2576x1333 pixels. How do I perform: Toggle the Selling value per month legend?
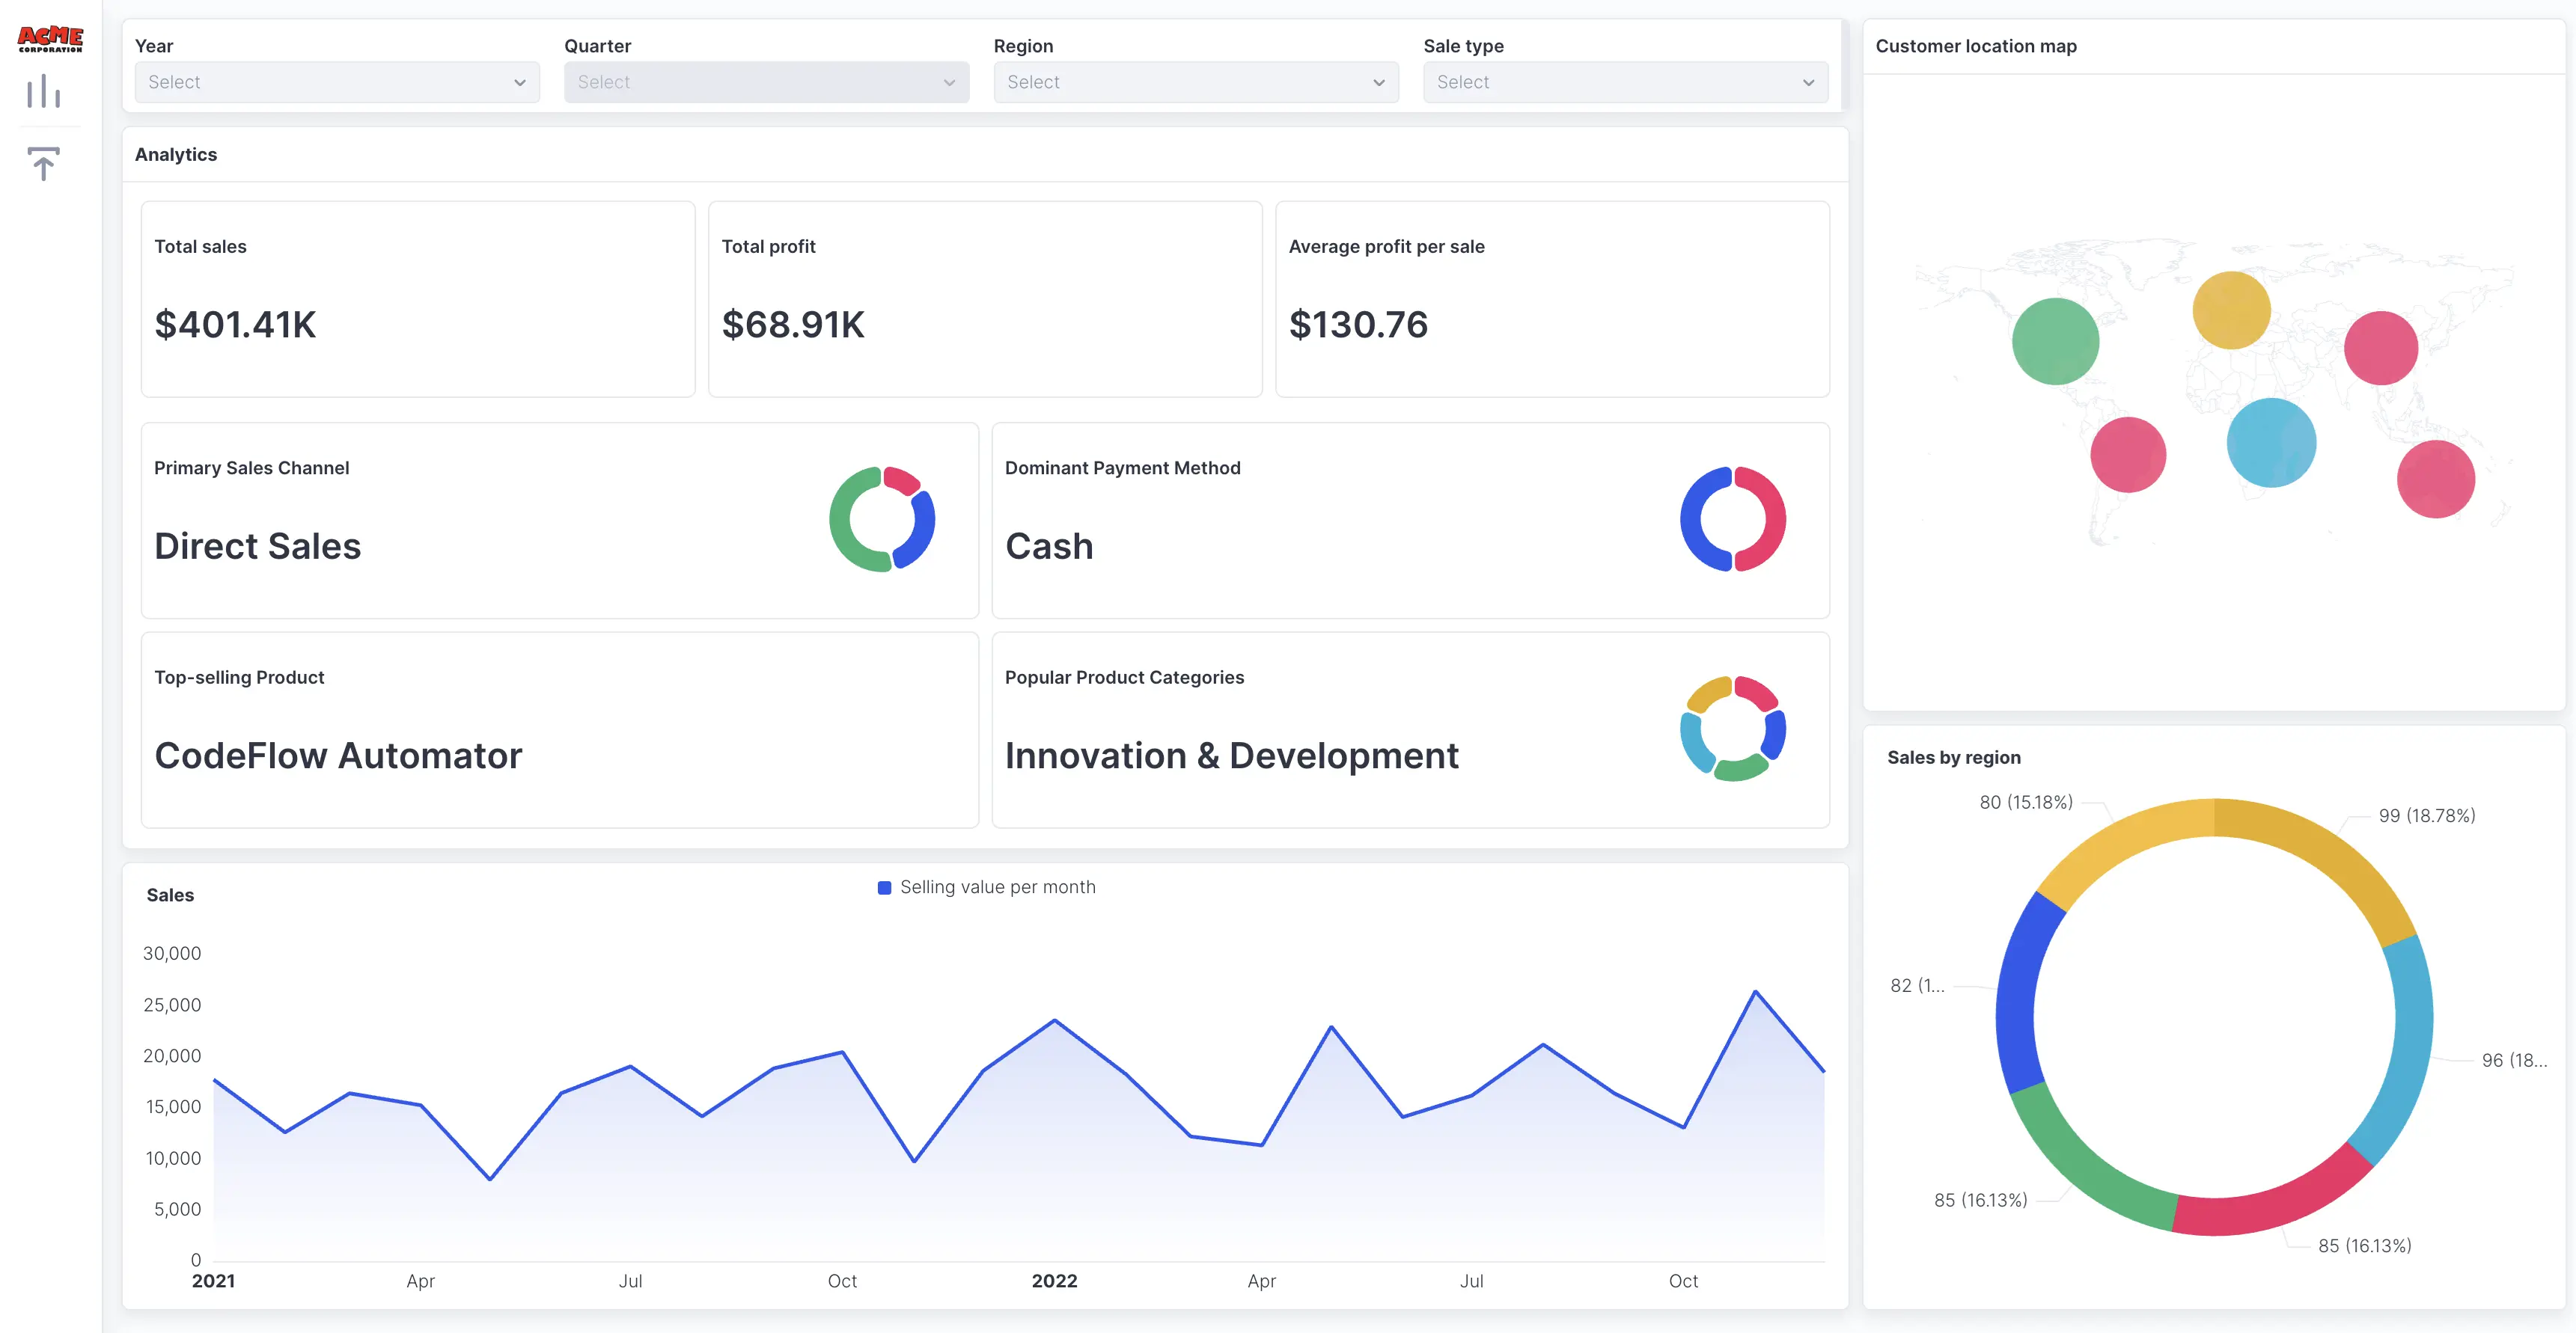[986, 886]
